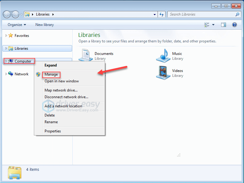Viewport: 244px width, 183px height.
Task: Expand the Favorites tree arrow
Action: pos(6,36)
